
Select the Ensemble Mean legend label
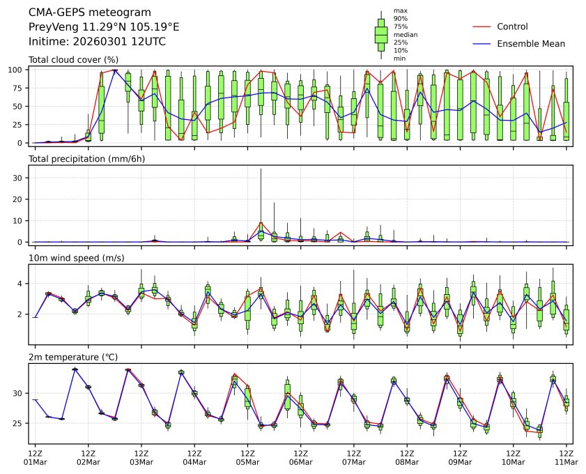530,43
